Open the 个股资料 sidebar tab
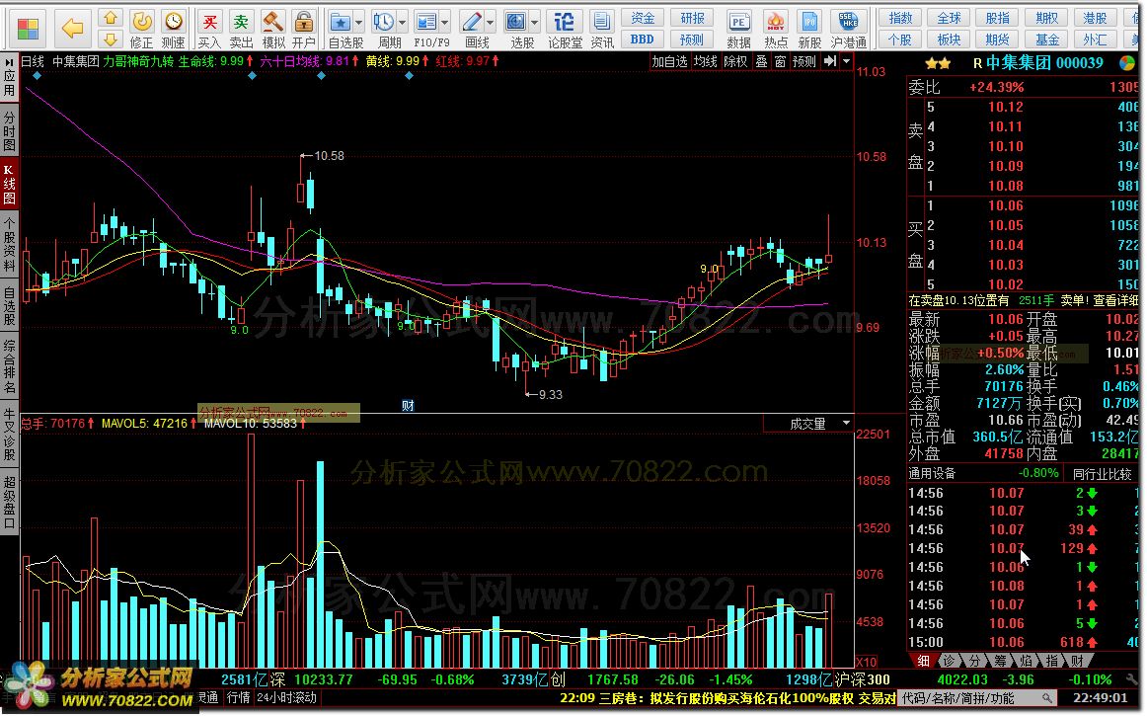 tap(9, 244)
